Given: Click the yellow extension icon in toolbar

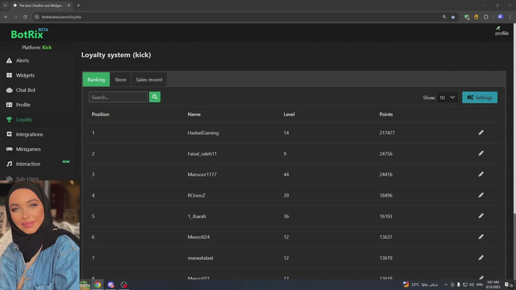Looking at the screenshot, I should (476, 17).
